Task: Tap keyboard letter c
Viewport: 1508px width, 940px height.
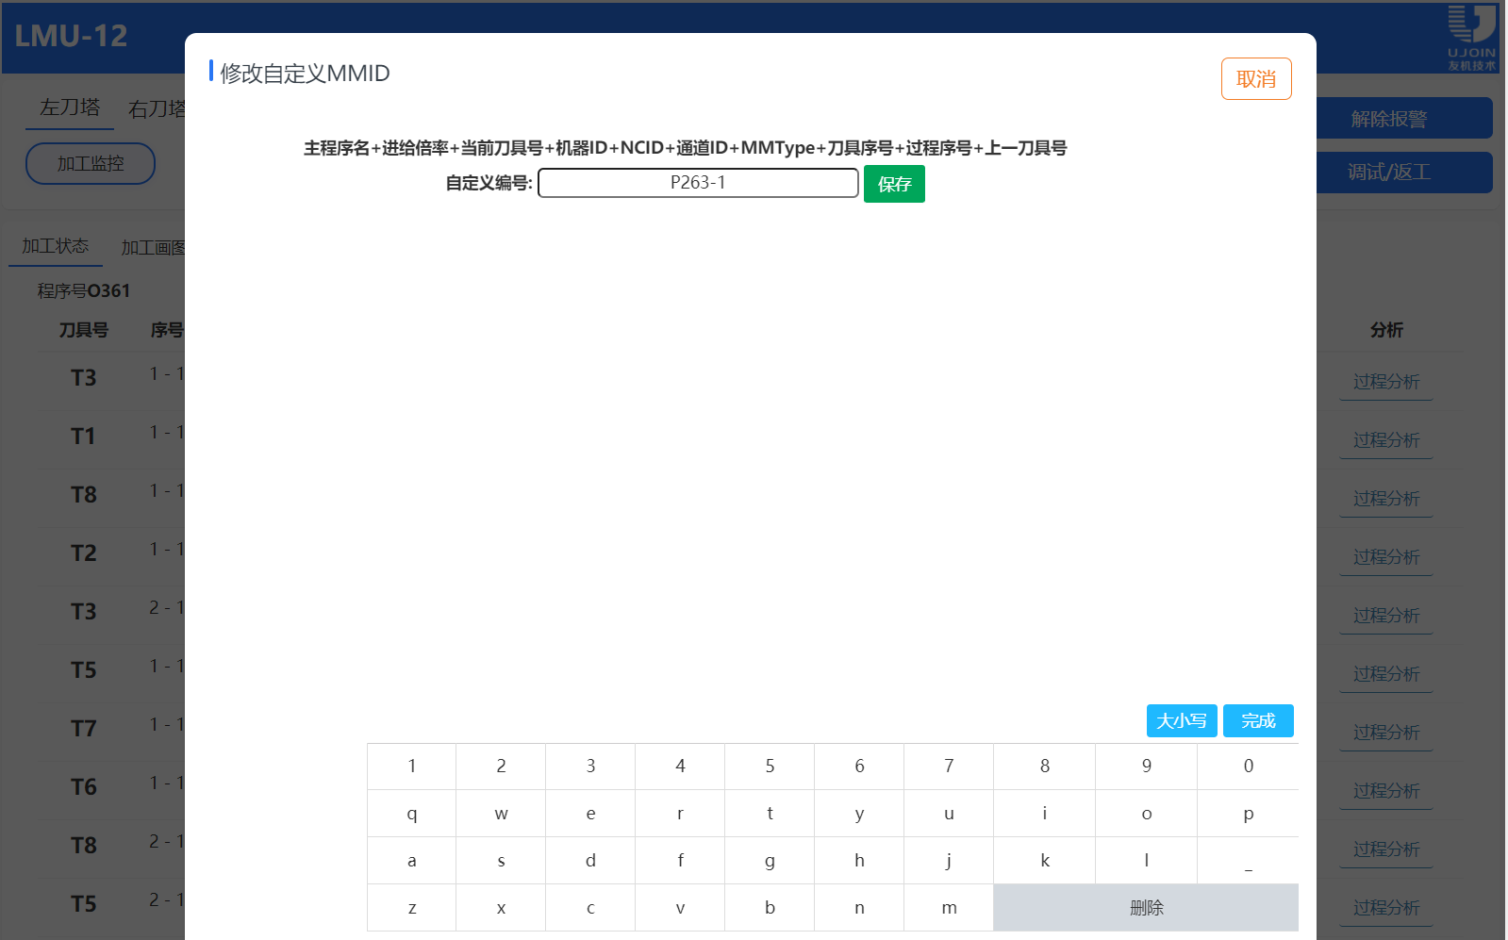Action: click(x=590, y=908)
